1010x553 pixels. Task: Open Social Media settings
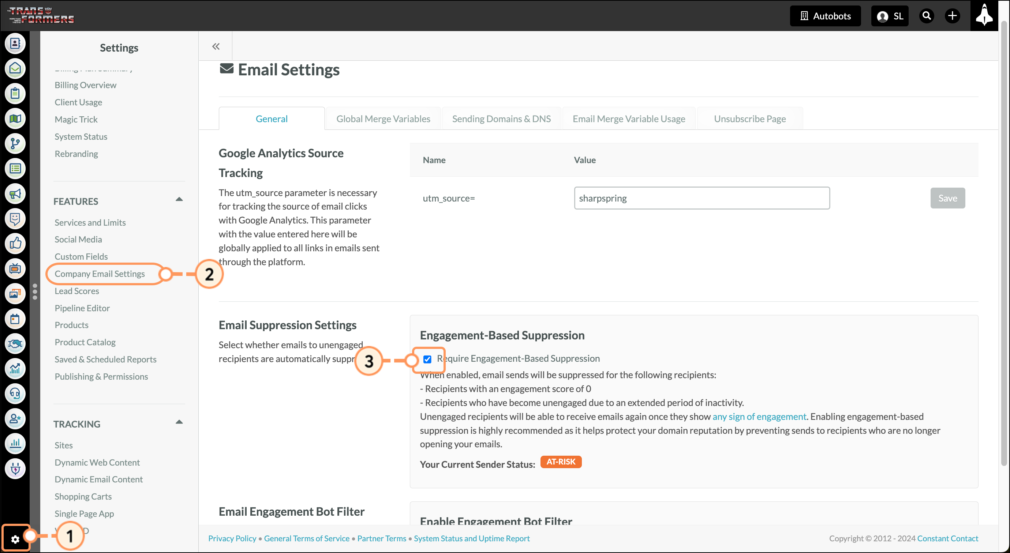78,240
